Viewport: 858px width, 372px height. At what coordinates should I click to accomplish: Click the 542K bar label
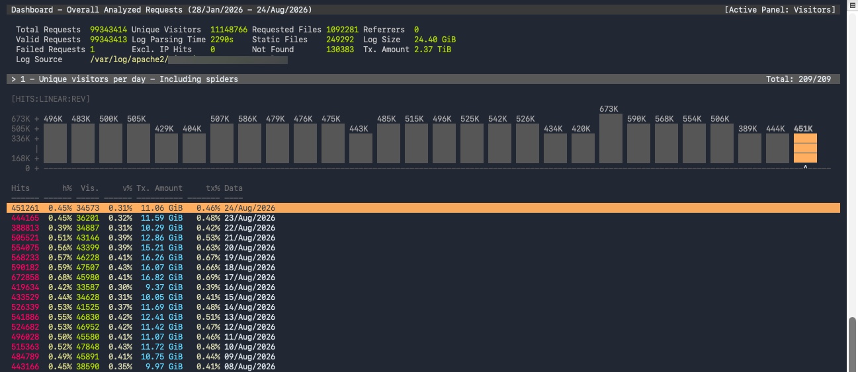coord(497,119)
